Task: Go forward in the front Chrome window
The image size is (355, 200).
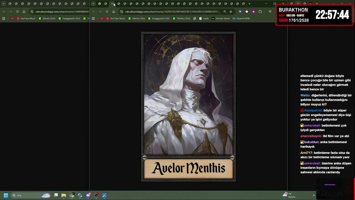Action: click(100, 12)
